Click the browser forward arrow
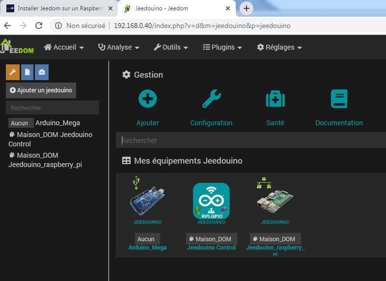 point(23,26)
